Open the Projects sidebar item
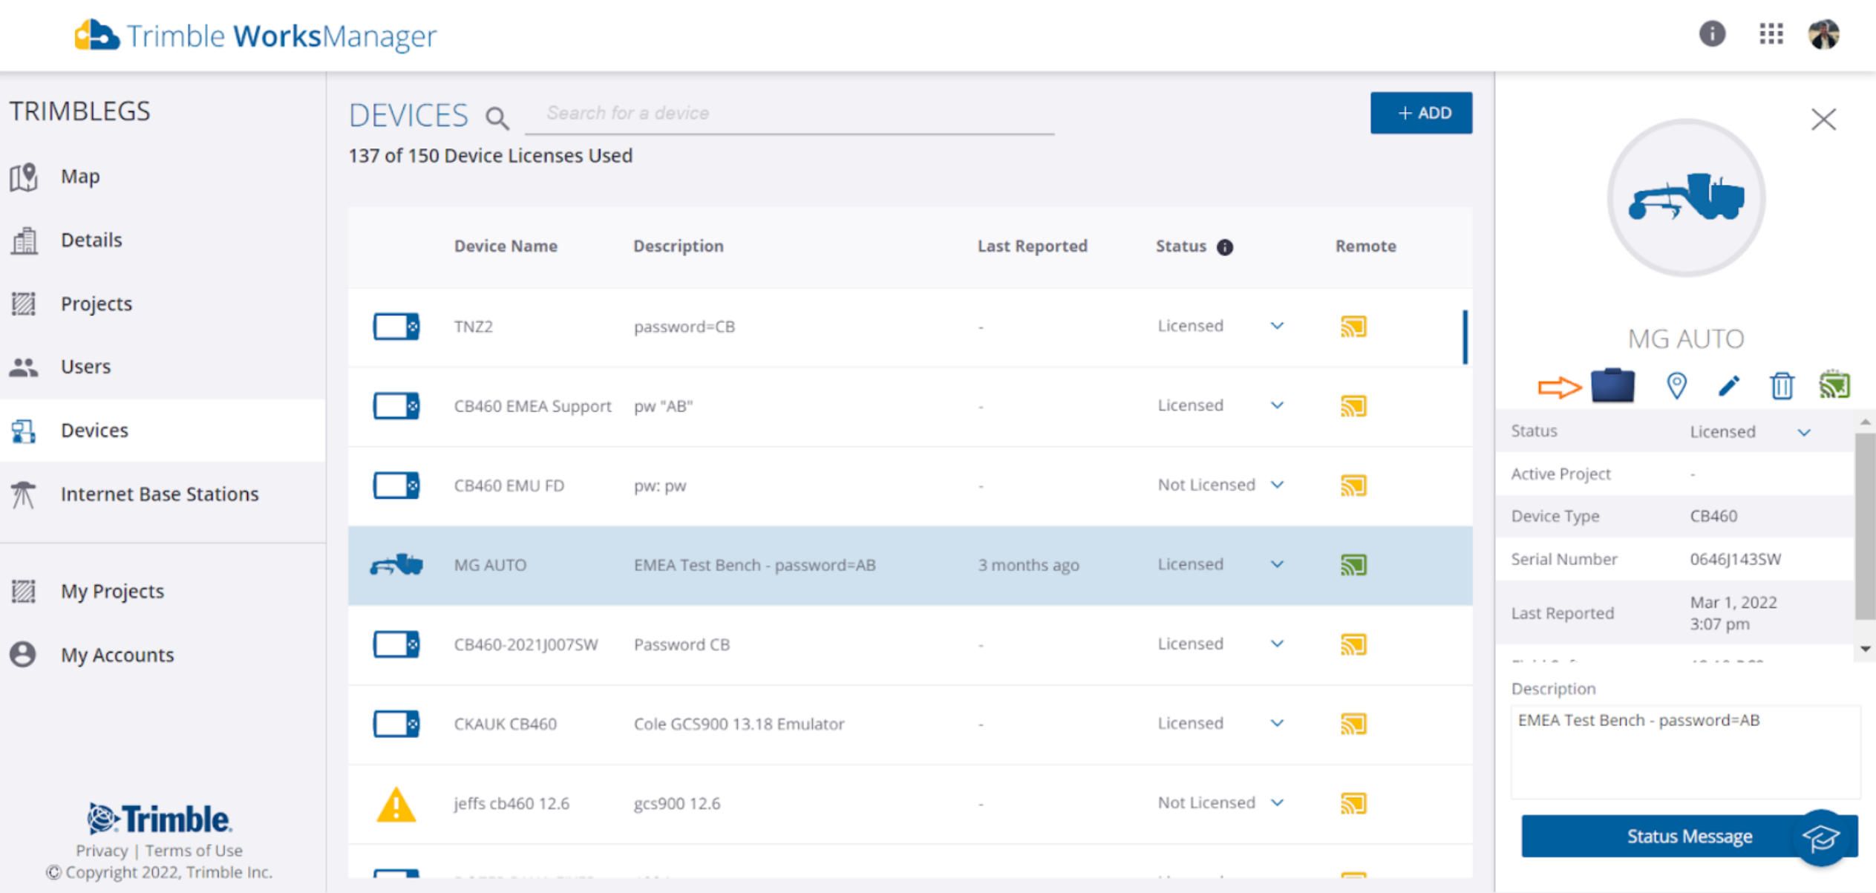This screenshot has width=1876, height=893. click(x=97, y=304)
